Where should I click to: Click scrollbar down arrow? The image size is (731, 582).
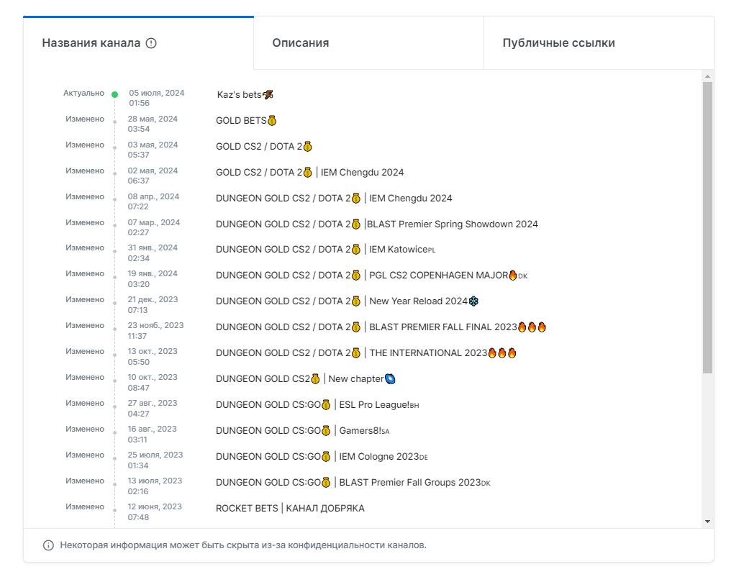click(x=707, y=522)
